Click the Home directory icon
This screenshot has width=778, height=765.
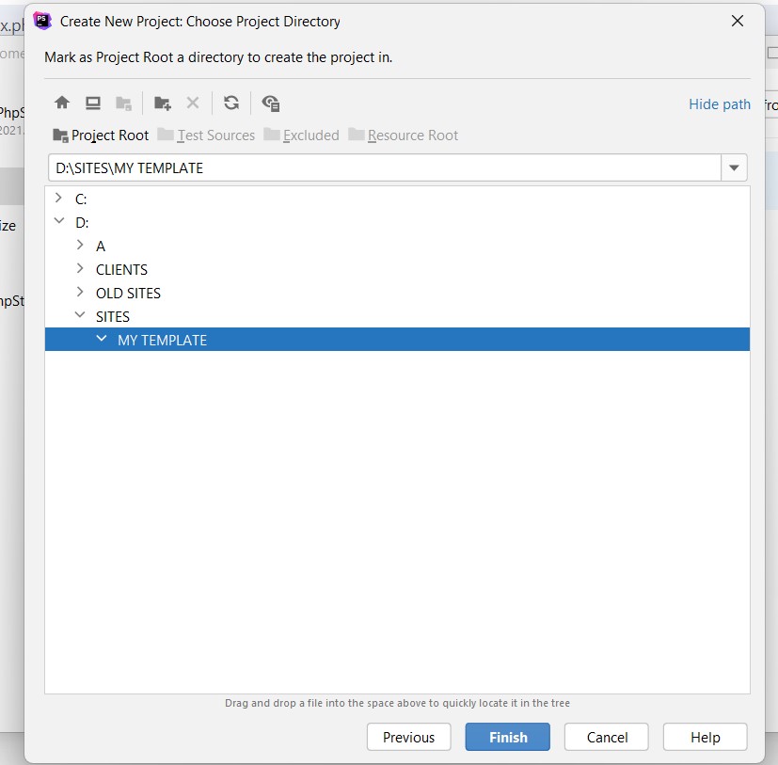click(62, 104)
